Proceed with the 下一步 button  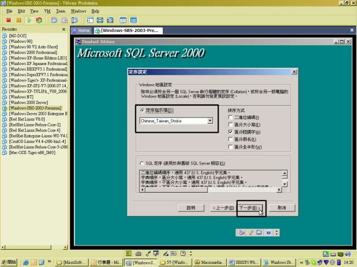249,208
